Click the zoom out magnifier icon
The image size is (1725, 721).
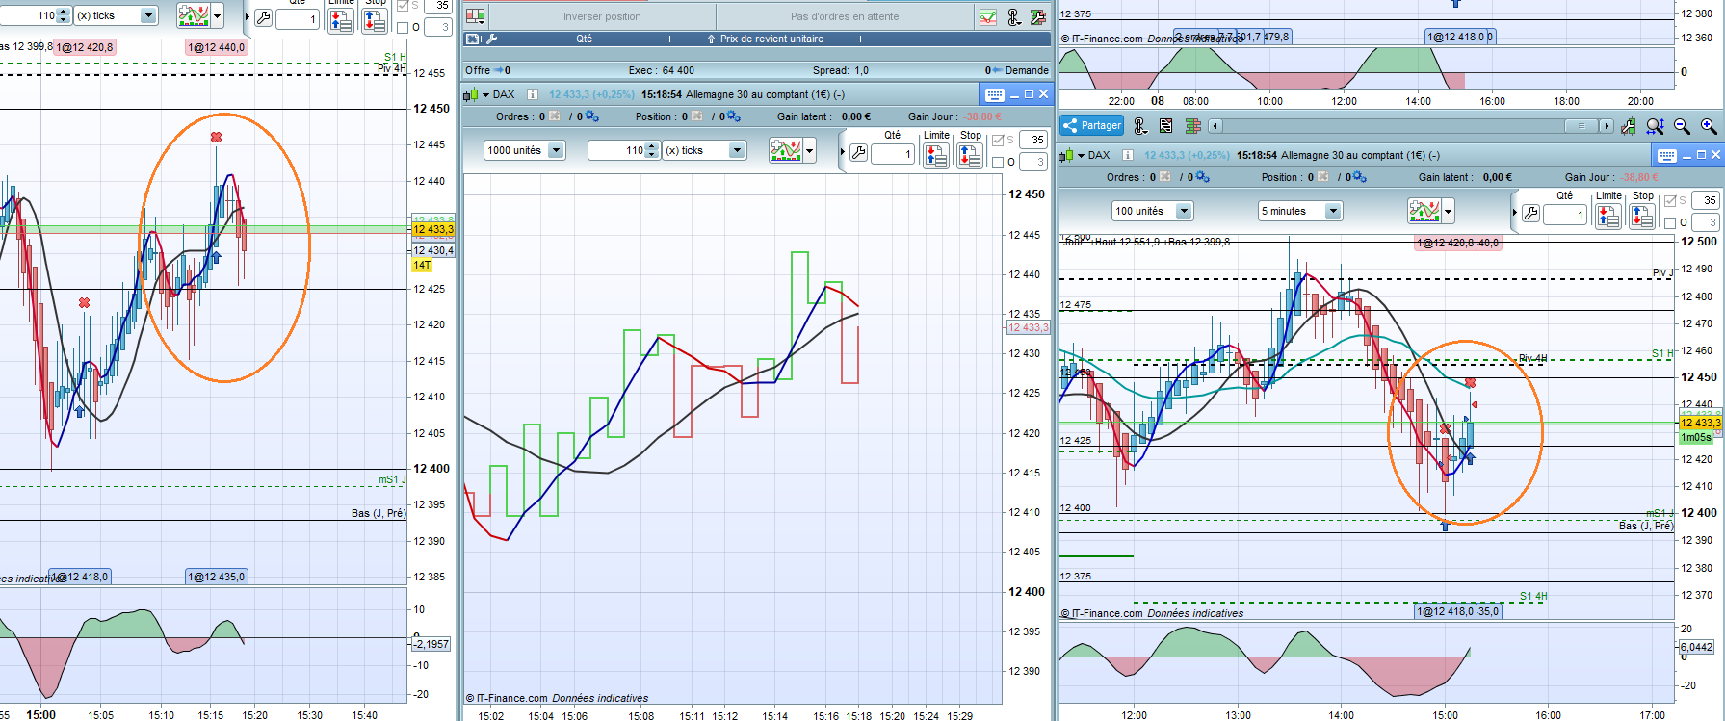(1682, 126)
